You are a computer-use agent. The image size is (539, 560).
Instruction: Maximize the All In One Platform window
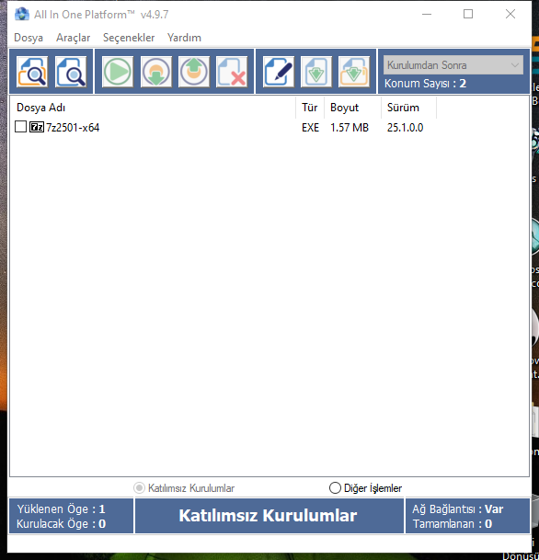[x=468, y=15]
